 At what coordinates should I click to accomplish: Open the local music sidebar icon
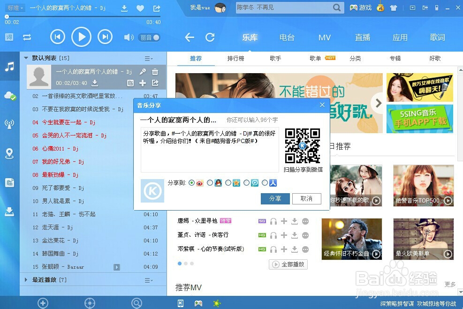(x=9, y=67)
